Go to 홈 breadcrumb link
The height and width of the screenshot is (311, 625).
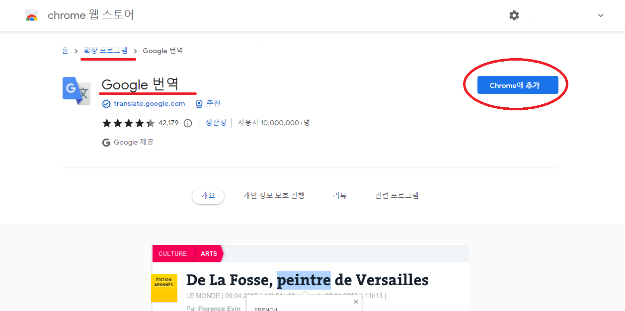pos(65,51)
